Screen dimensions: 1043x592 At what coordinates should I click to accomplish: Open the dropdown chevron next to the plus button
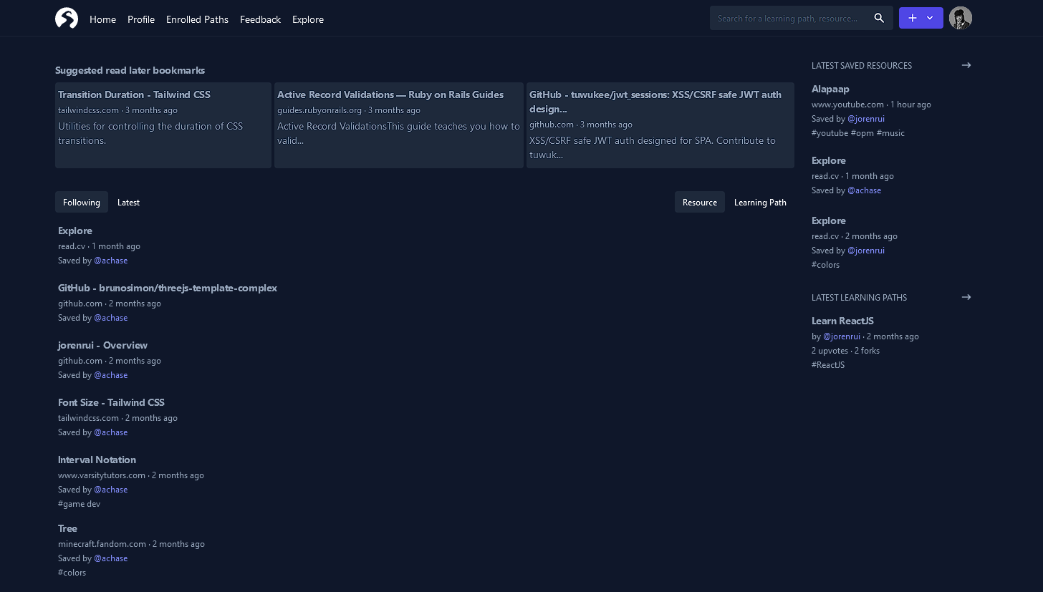click(x=931, y=17)
